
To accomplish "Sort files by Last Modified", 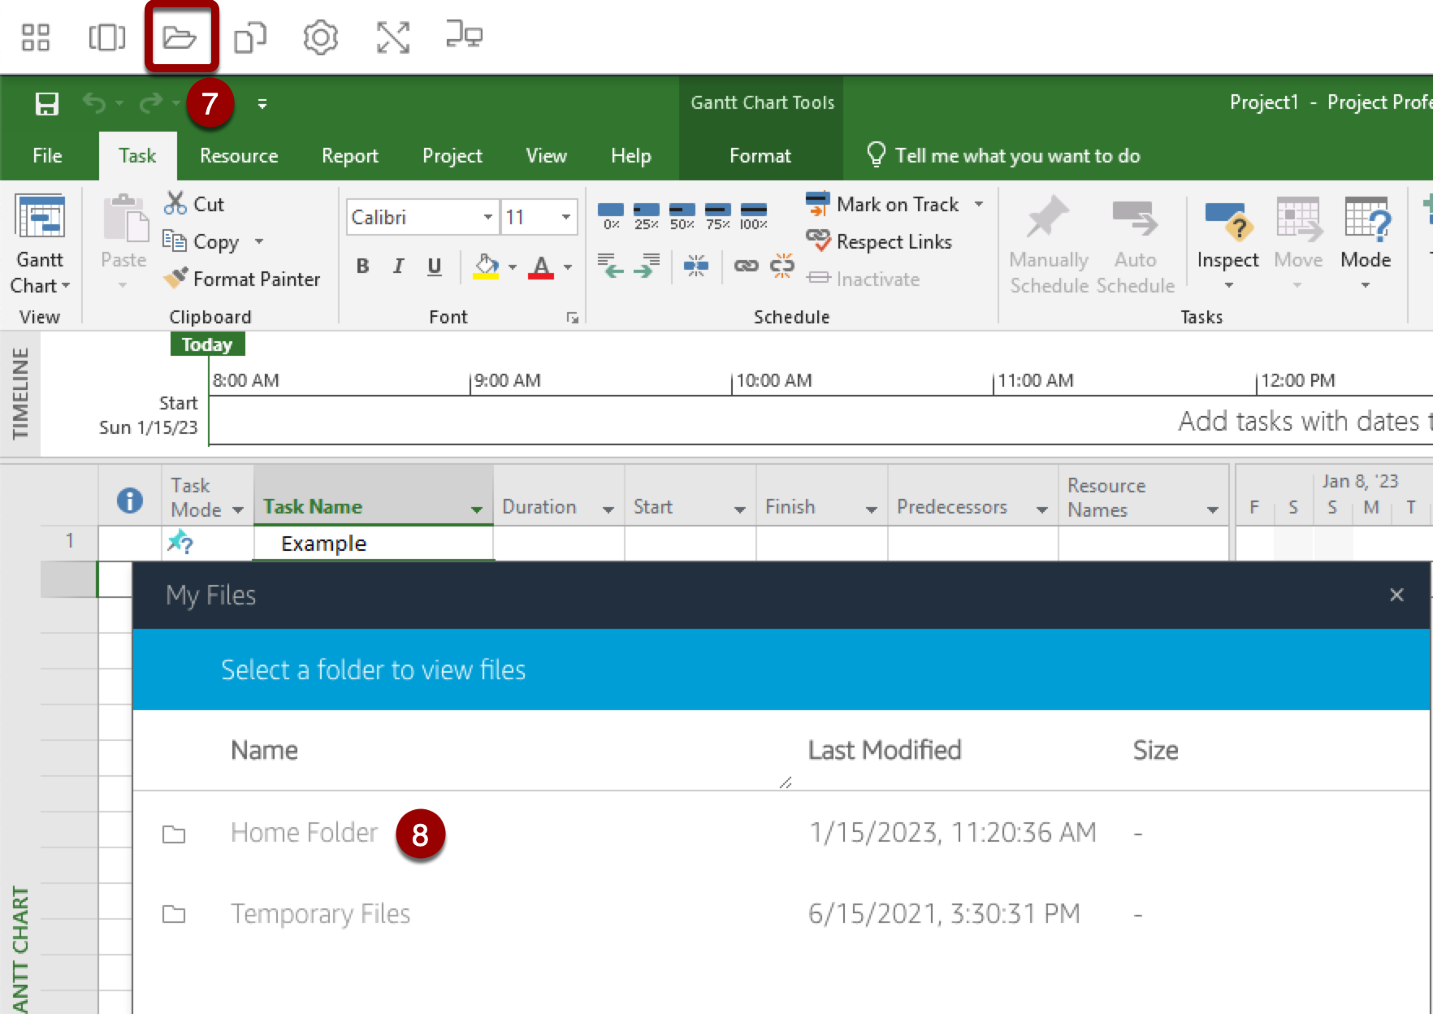I will coord(885,750).
